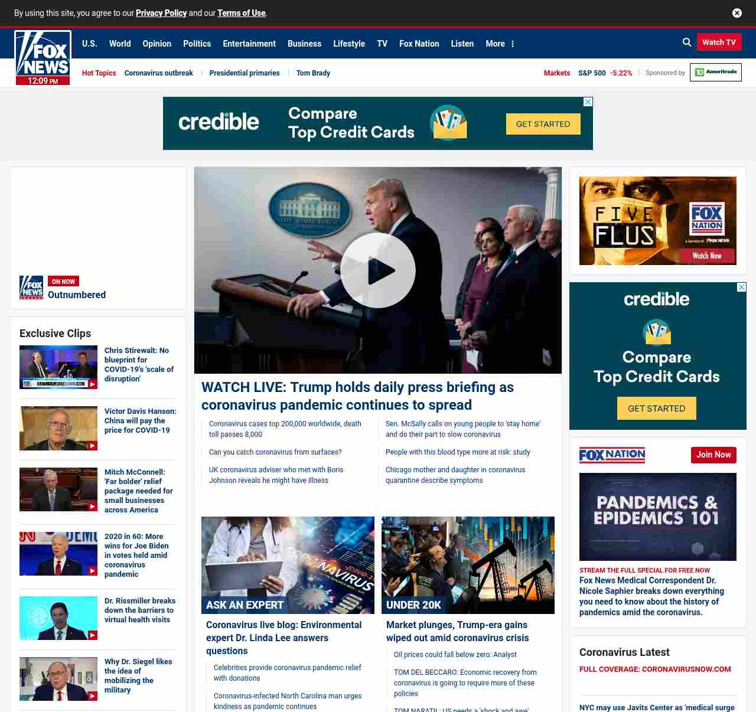Go to the Entertainment section
Screen dimensions: 756x712
coord(249,44)
